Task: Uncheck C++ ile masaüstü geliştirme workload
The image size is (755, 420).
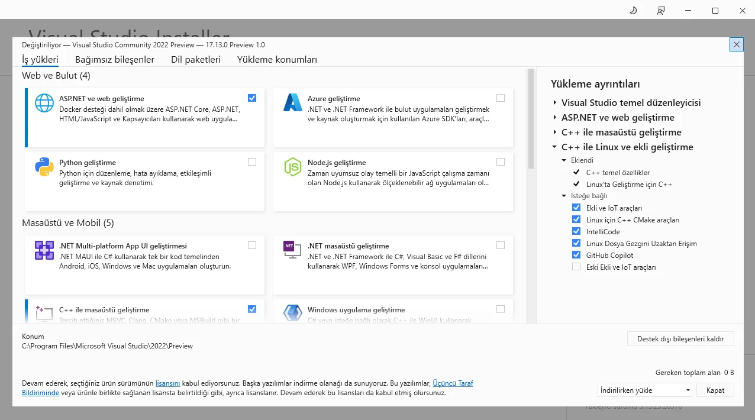Action: (252, 309)
